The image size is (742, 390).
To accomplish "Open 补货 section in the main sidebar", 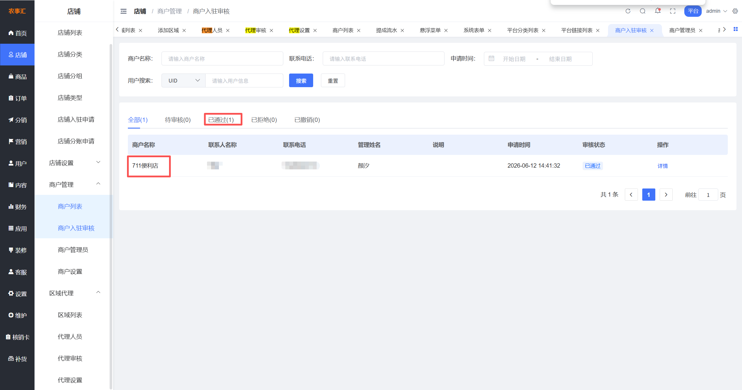I will tap(17, 359).
